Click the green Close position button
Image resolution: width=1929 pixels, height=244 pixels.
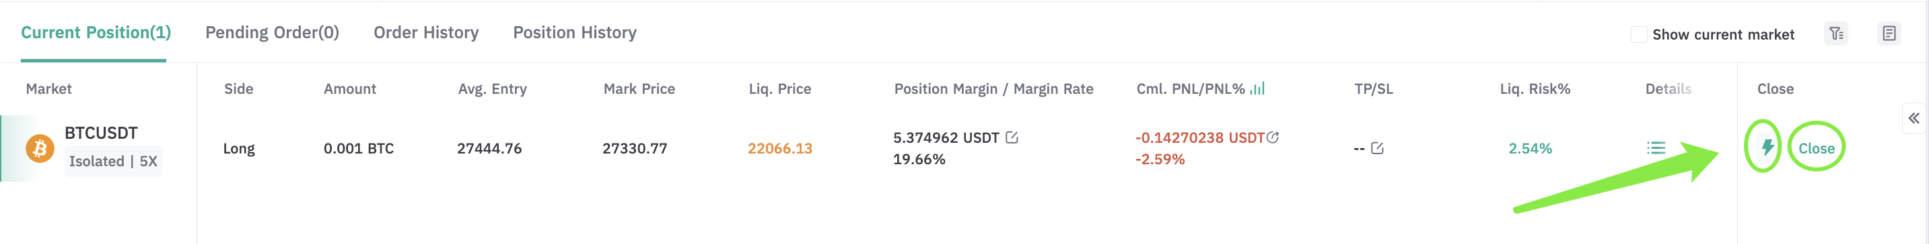coord(1816,147)
